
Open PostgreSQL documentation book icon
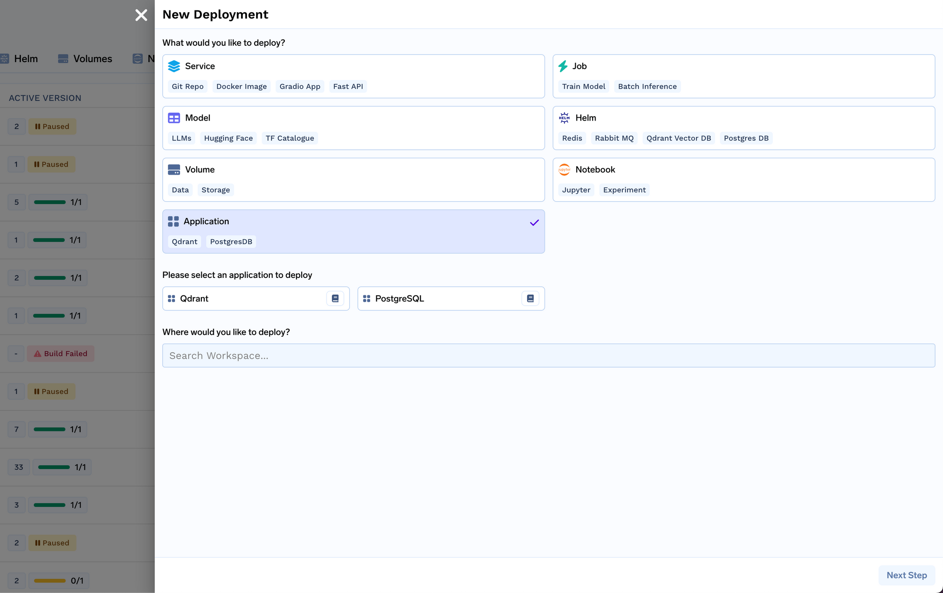530,299
